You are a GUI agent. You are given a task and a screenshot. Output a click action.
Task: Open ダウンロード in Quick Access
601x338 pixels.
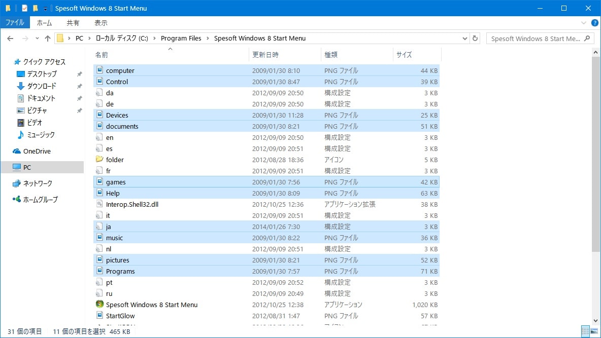tap(37, 86)
